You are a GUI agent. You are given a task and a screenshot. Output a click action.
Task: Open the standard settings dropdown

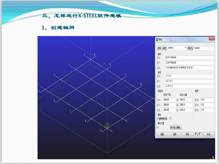point(185,48)
